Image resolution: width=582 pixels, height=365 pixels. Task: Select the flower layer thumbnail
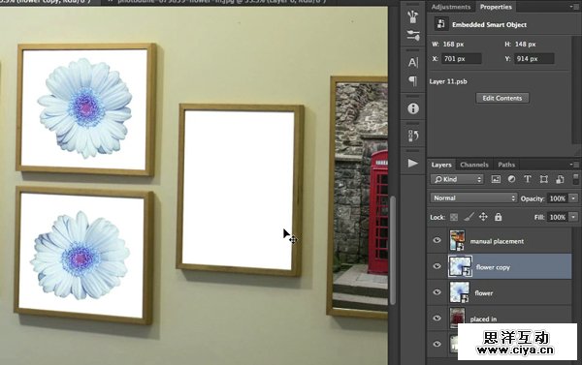[x=460, y=292]
